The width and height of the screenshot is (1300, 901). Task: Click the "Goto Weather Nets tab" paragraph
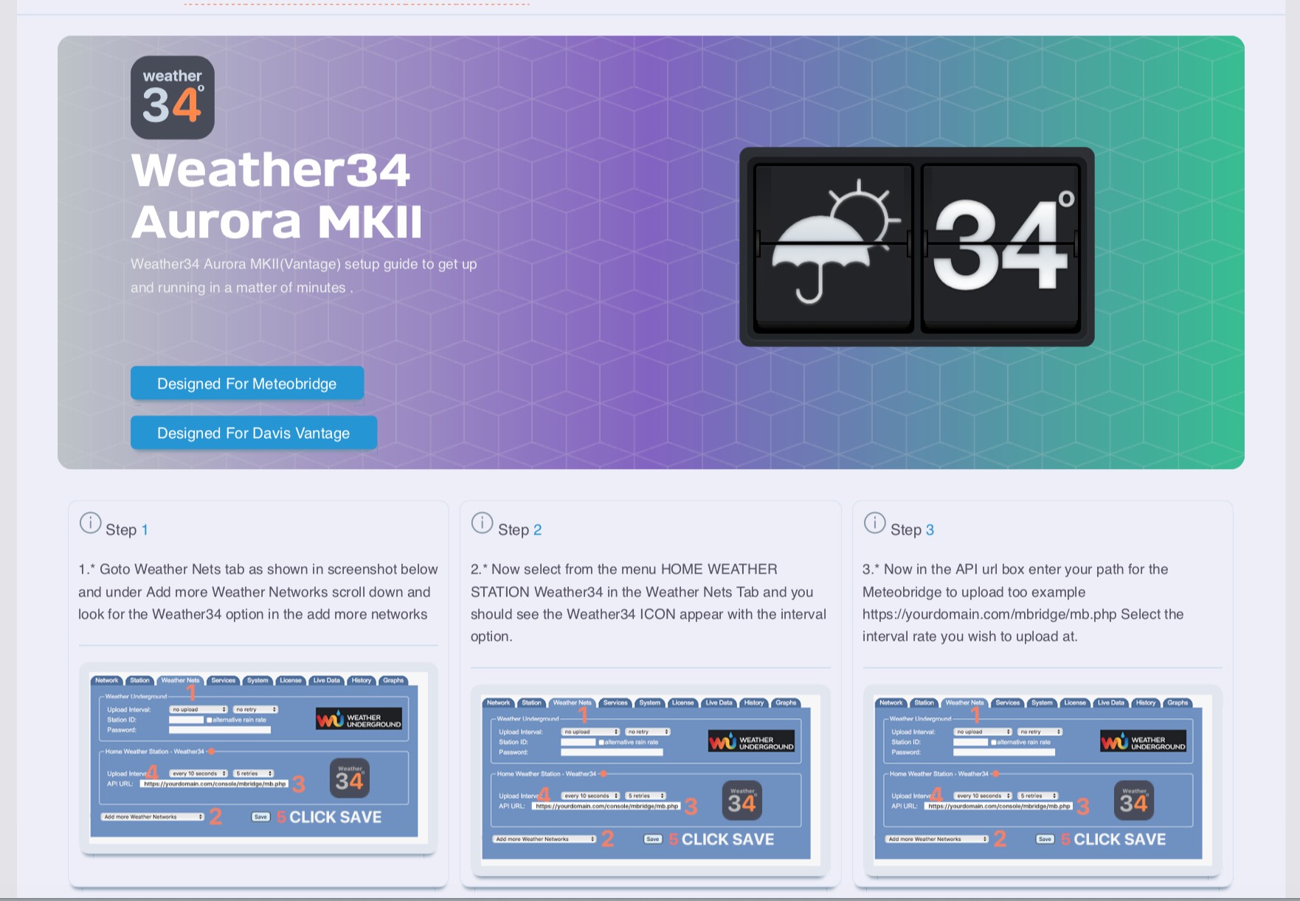pyautogui.click(x=258, y=591)
